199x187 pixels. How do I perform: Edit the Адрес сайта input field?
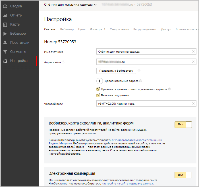146,62
